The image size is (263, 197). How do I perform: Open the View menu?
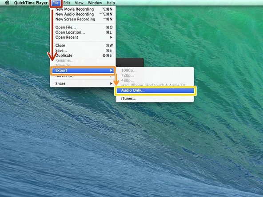(x=79, y=3)
